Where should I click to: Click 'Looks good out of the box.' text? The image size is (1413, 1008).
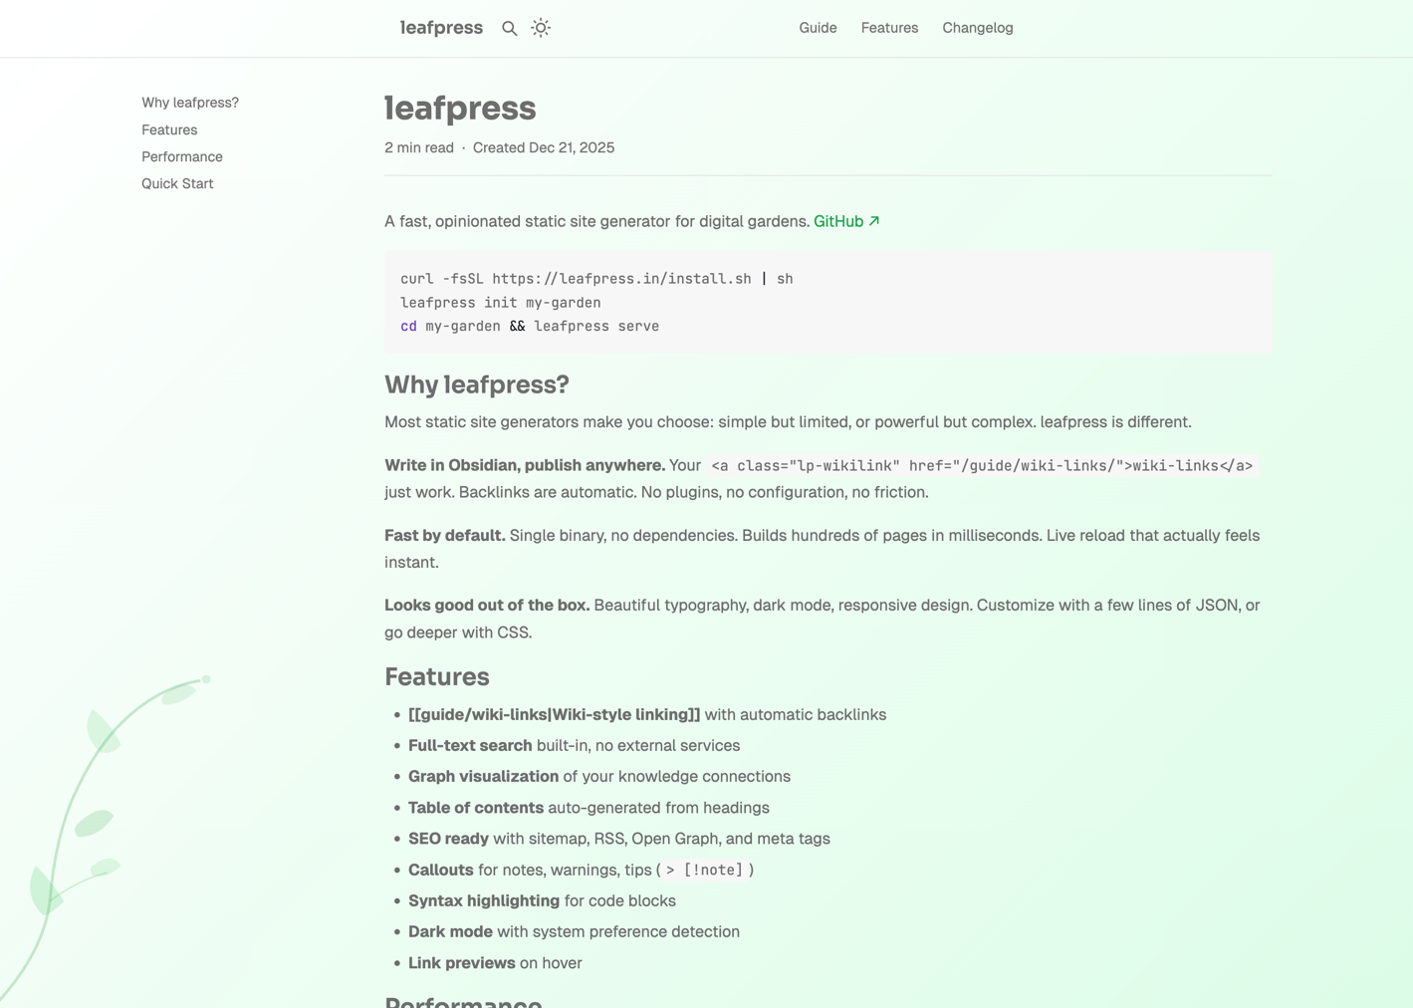(487, 605)
